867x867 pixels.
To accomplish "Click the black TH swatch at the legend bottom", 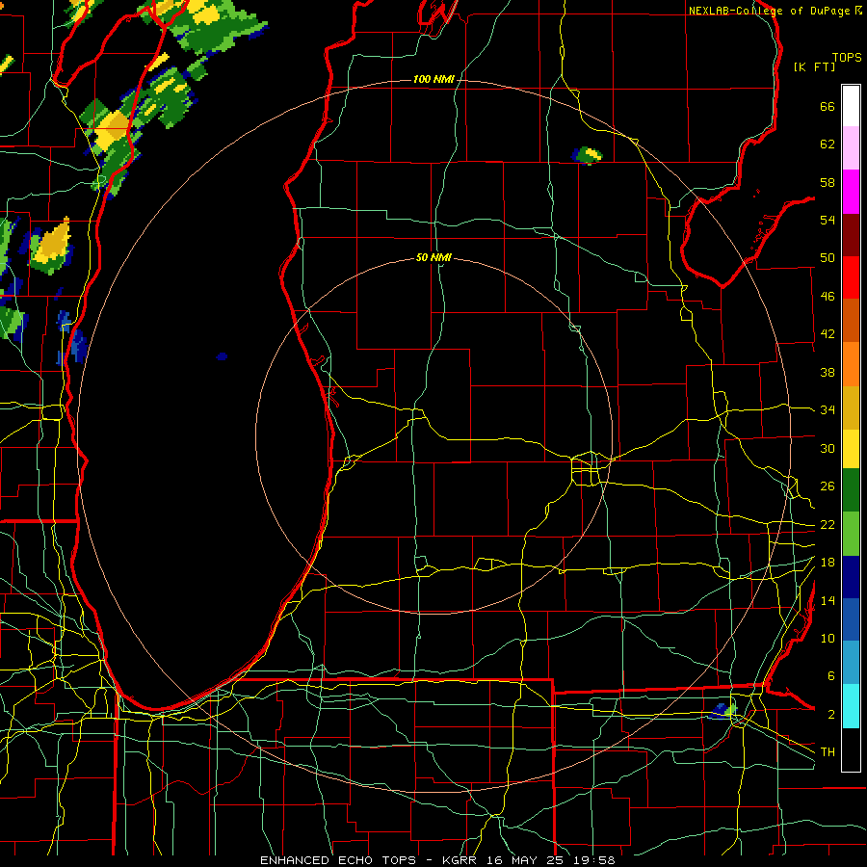I will [x=851, y=749].
